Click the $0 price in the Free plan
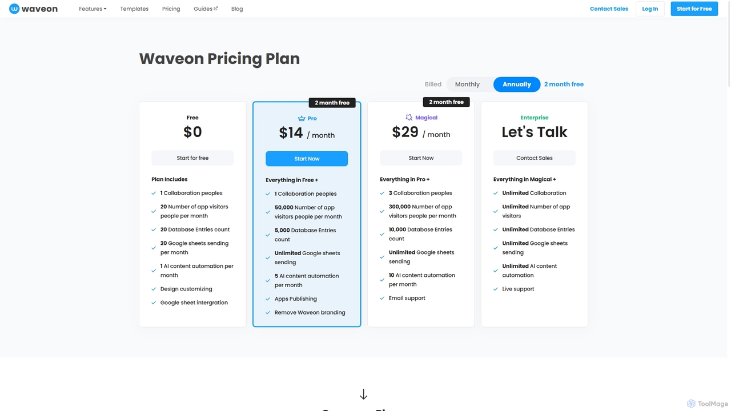The image size is (731, 411). pyautogui.click(x=192, y=132)
